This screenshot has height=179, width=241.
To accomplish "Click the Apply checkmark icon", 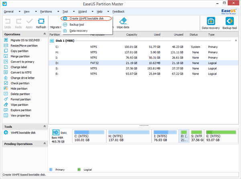I will point(29,24).
